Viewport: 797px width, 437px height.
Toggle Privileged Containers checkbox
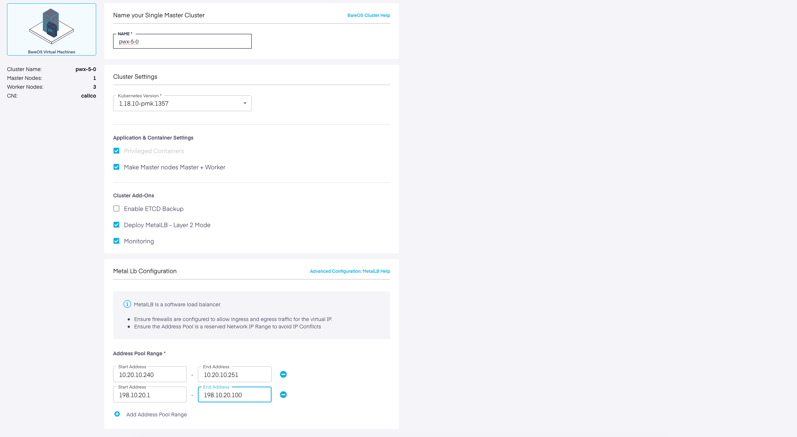pyautogui.click(x=116, y=151)
